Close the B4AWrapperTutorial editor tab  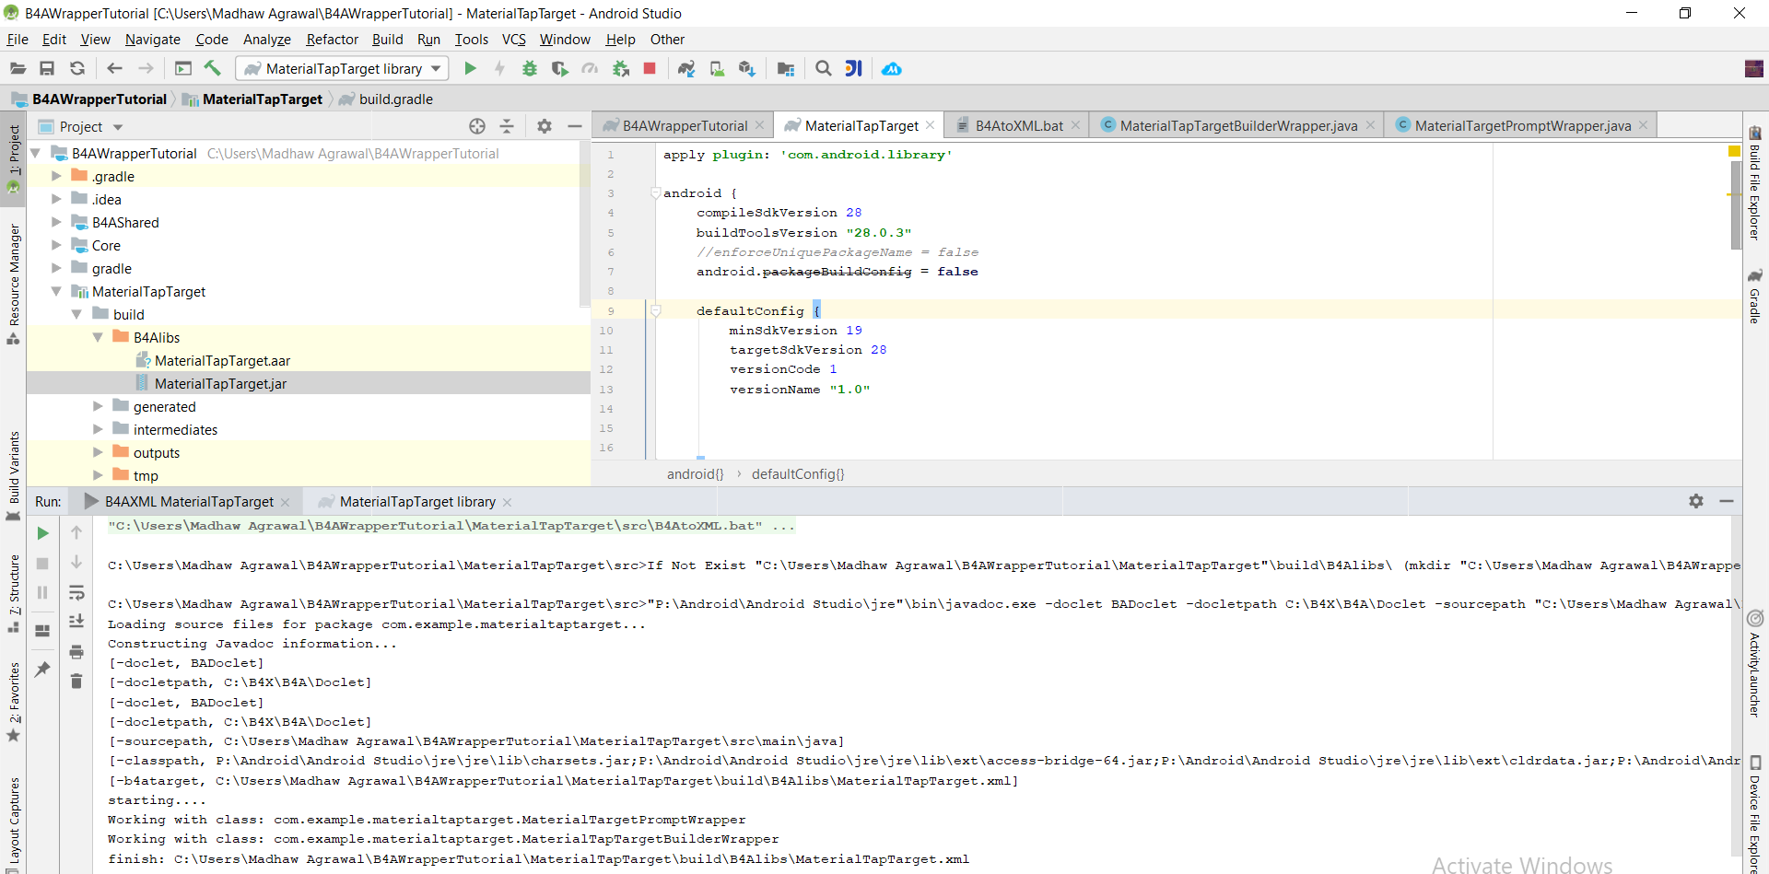(759, 125)
